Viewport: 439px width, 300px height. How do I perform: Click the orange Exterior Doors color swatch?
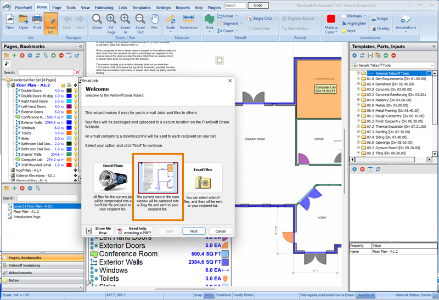tap(69, 112)
